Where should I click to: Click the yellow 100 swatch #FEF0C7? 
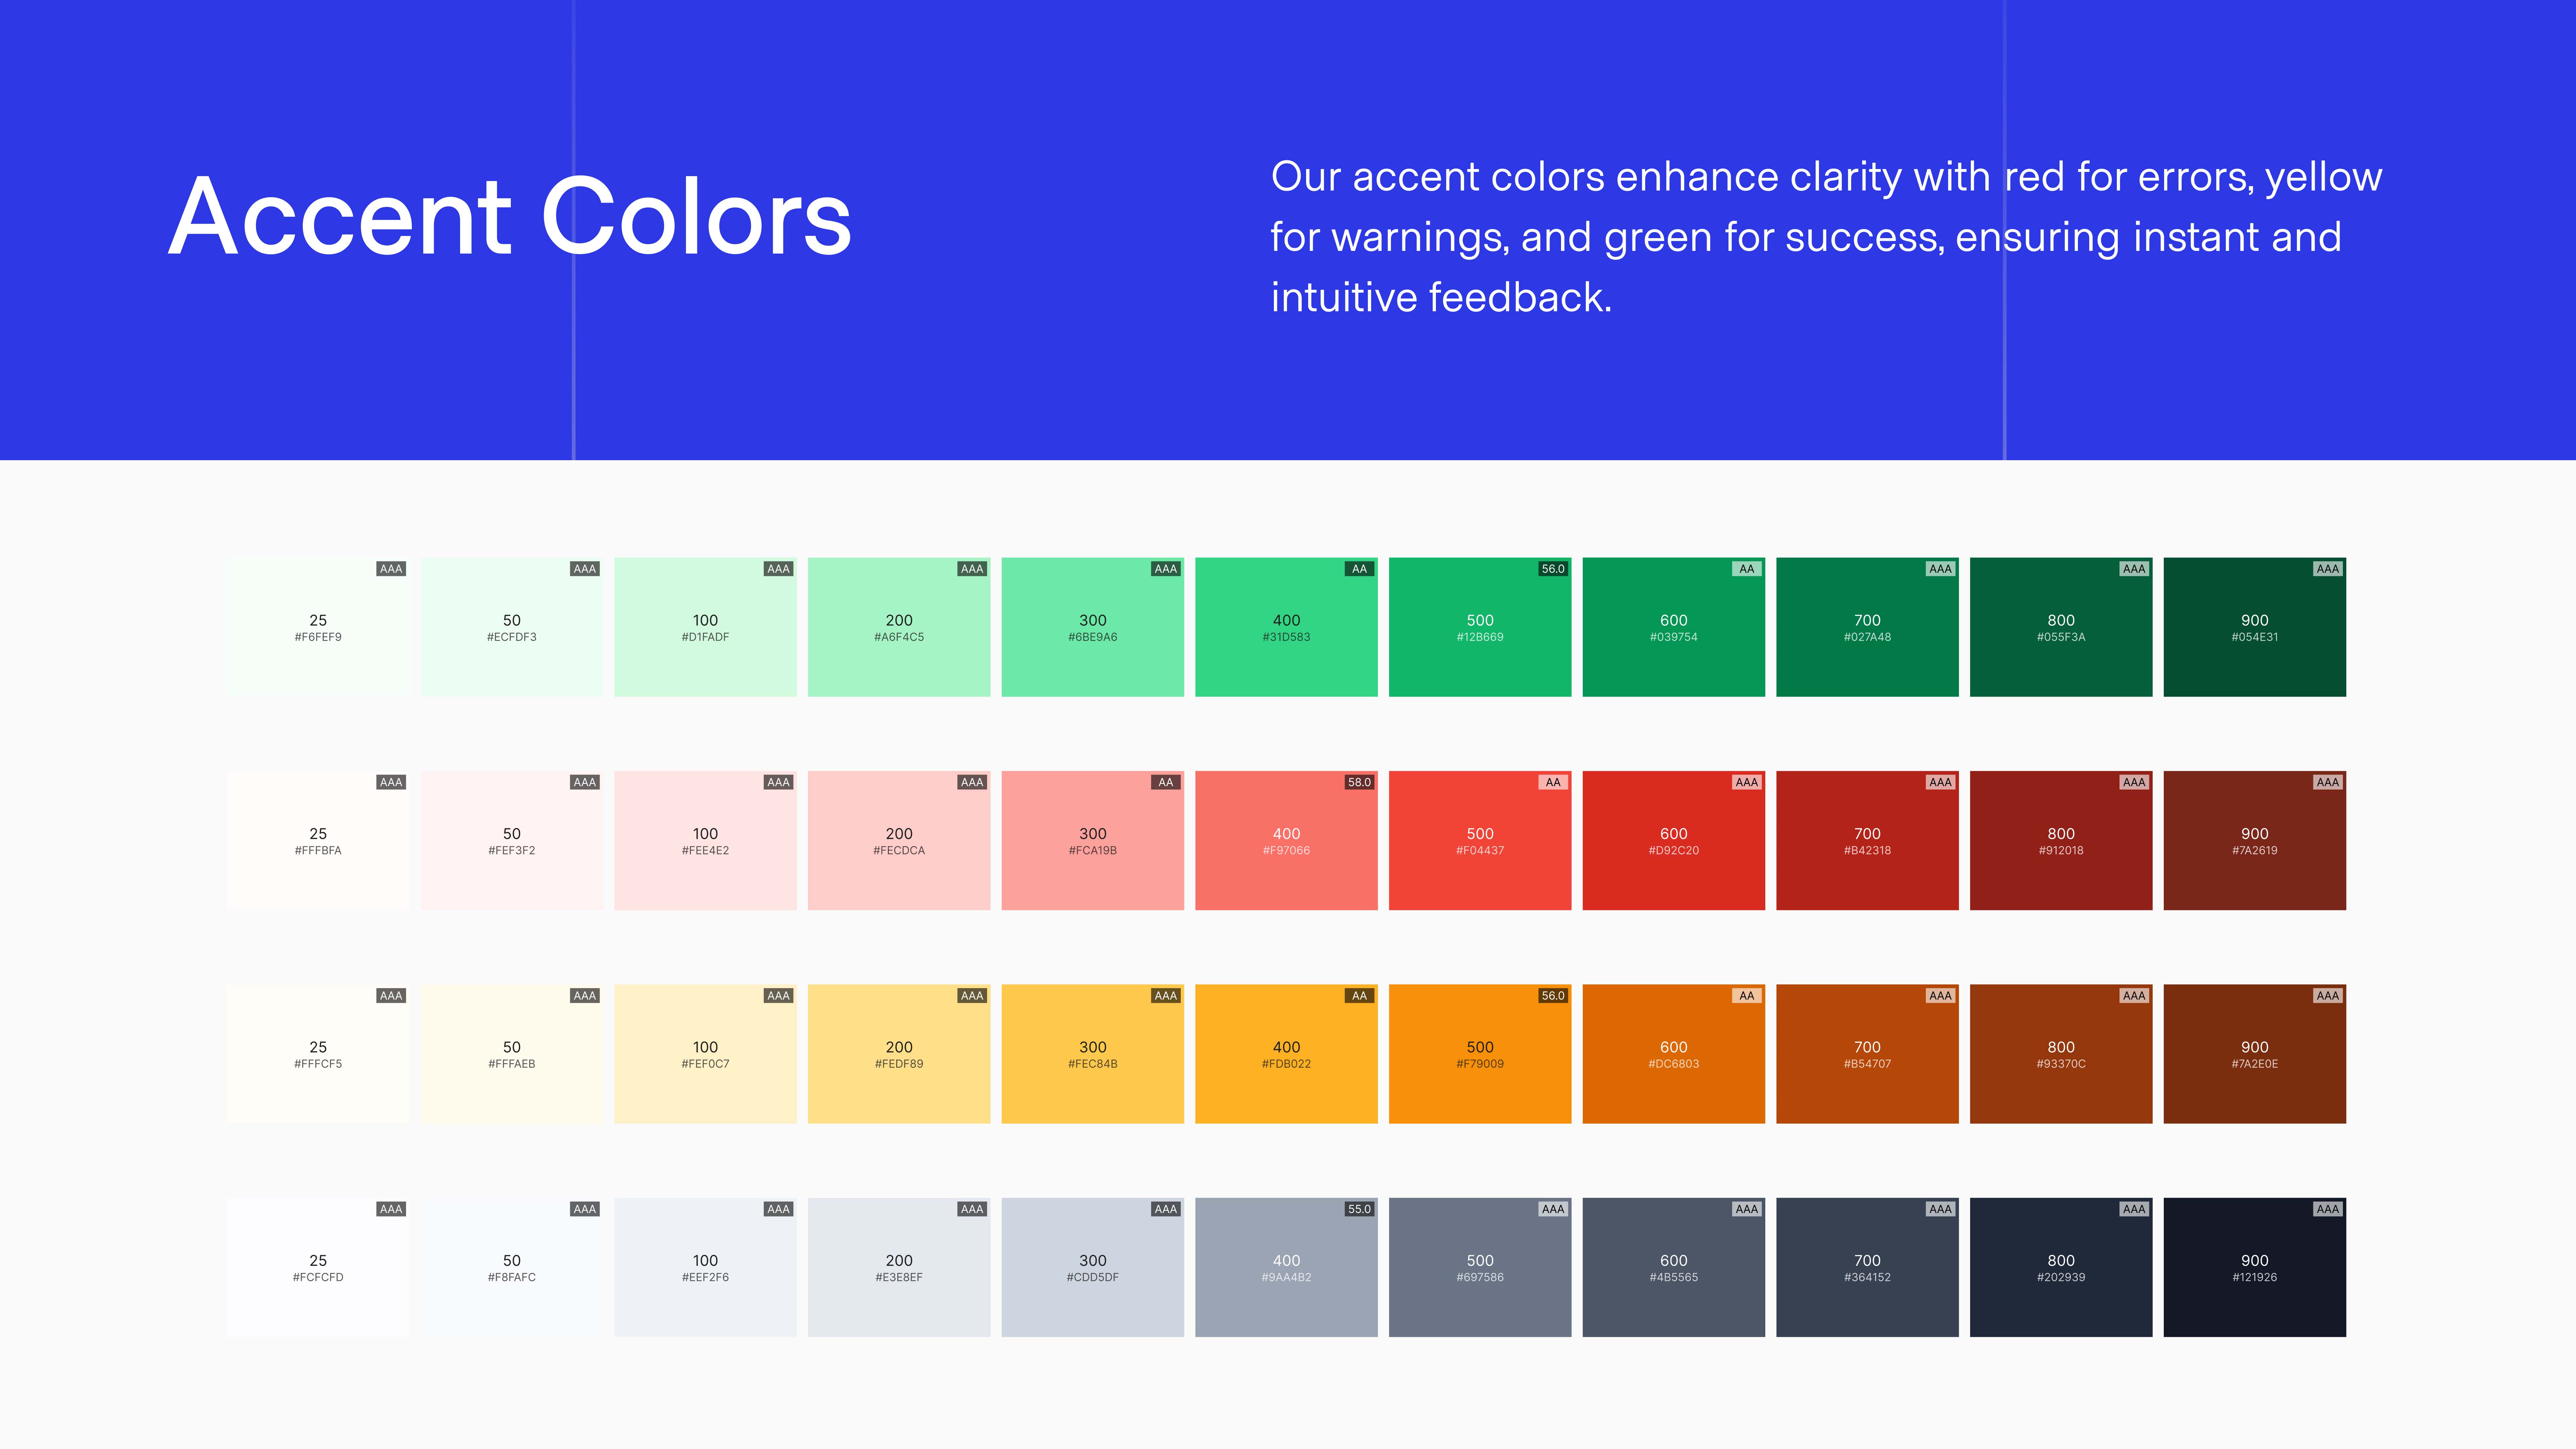pyautogui.click(x=705, y=1054)
